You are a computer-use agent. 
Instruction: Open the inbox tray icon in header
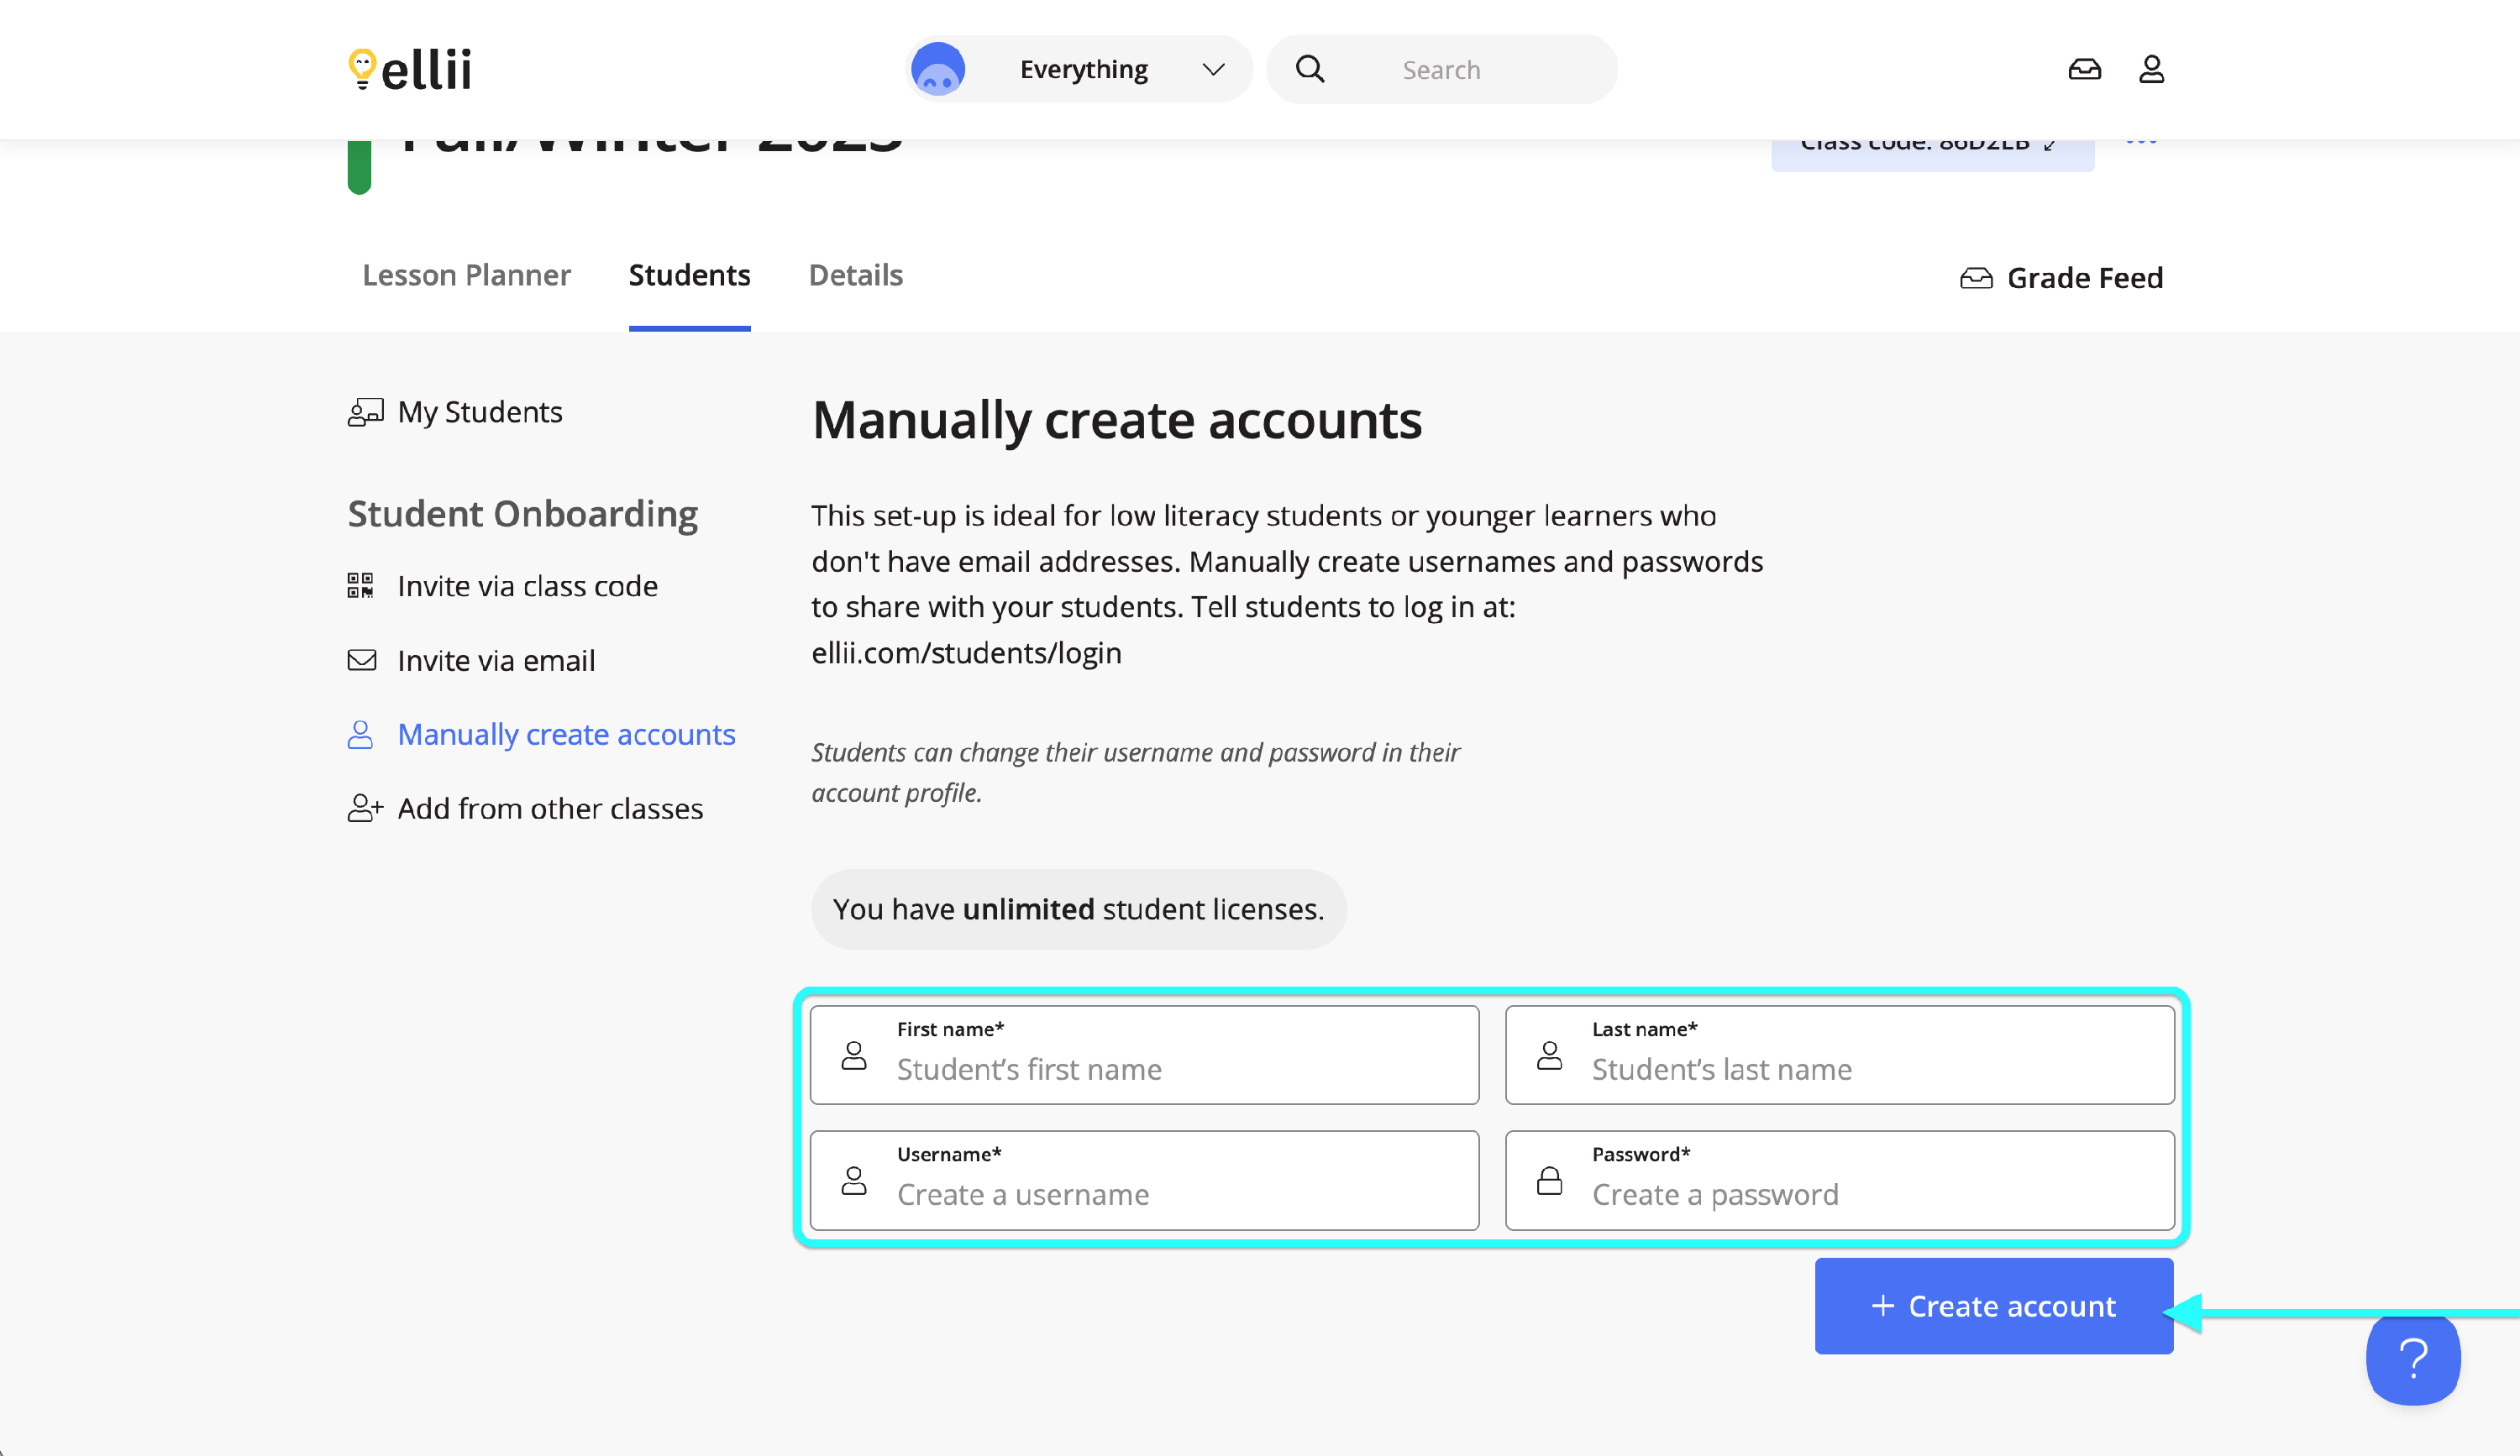coord(2084,69)
